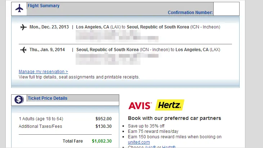Open the Manage my reservation link

pos(43,72)
